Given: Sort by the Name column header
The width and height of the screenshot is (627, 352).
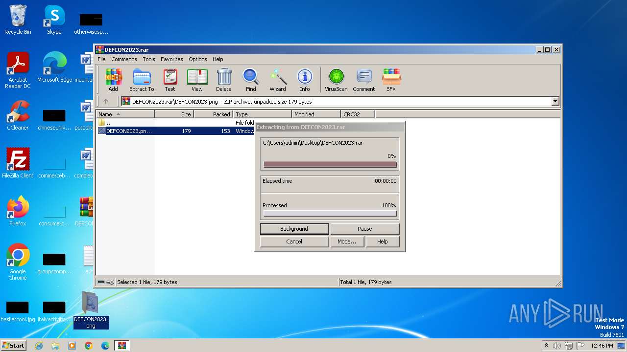Looking at the screenshot, I should [125, 114].
